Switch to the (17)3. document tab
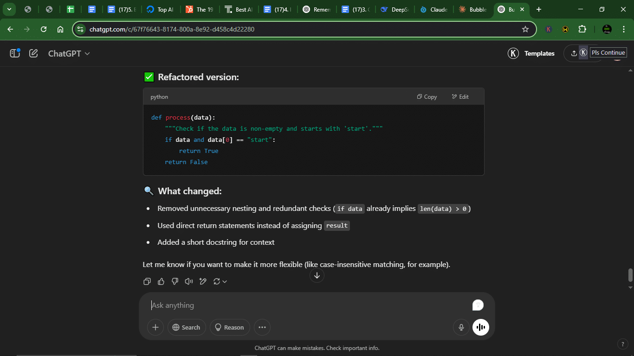The image size is (634, 356). point(355,9)
